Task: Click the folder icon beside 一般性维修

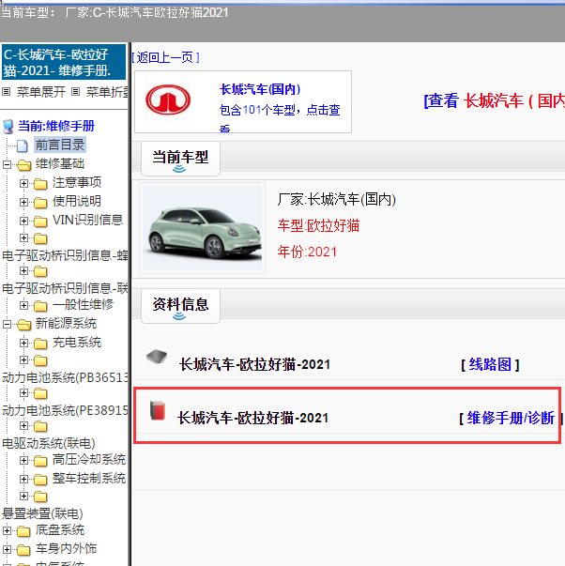Action: click(40, 306)
